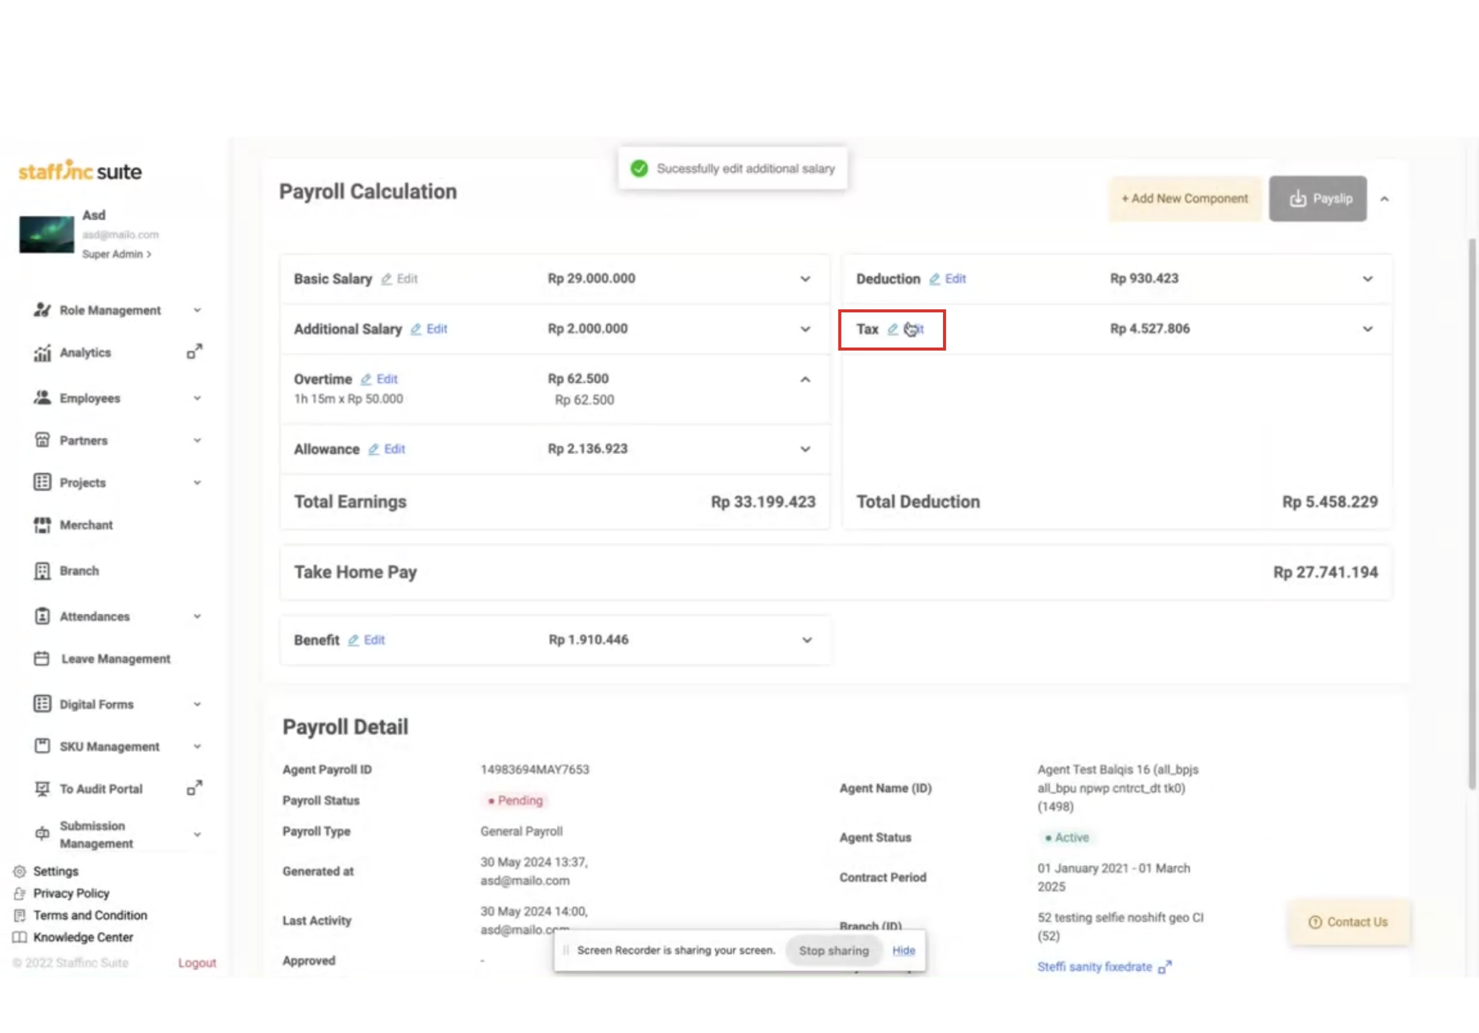
Task: Click Edit link for Deduction
Action: pos(955,279)
